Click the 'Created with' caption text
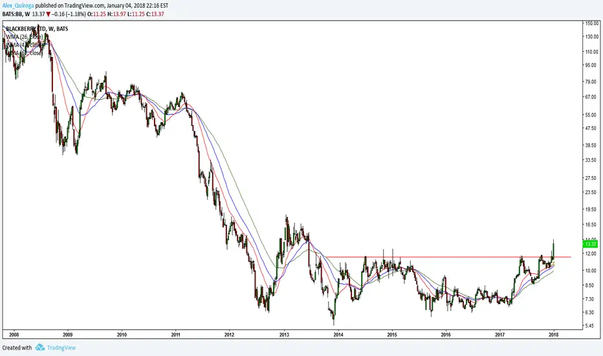603x356 pixels. click(x=17, y=348)
